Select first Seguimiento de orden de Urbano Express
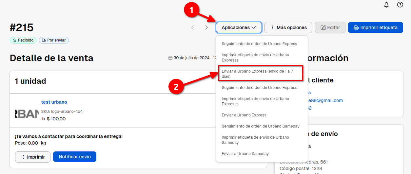The width and height of the screenshot is (411, 174). (x=259, y=44)
